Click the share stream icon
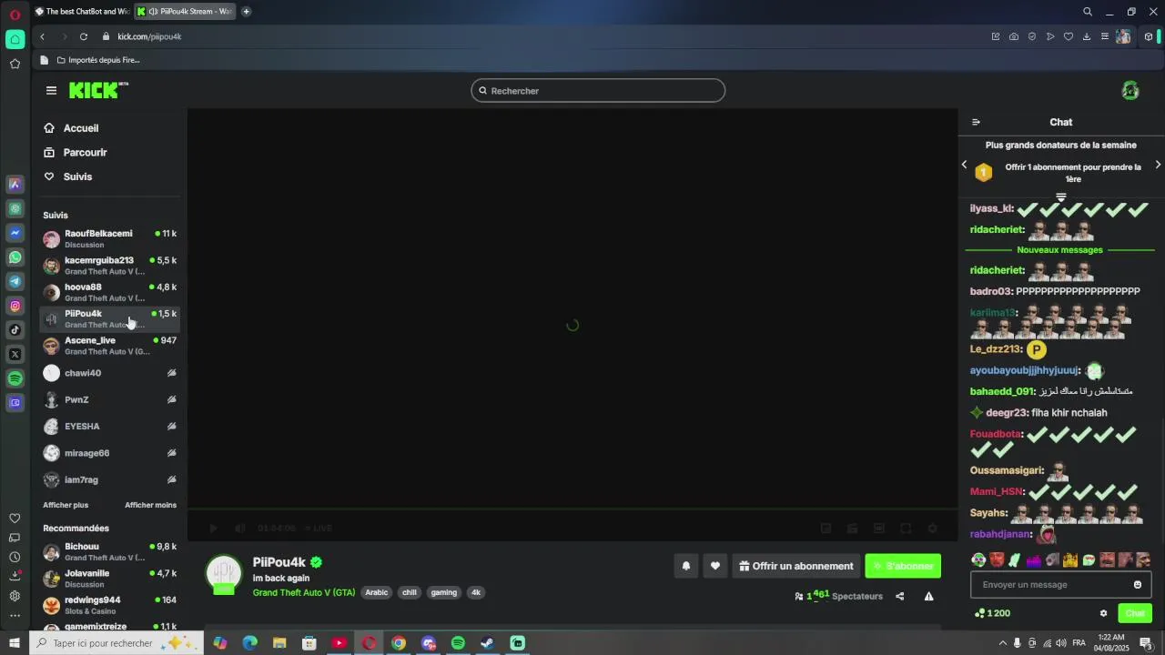The width and height of the screenshot is (1165, 655). (900, 597)
